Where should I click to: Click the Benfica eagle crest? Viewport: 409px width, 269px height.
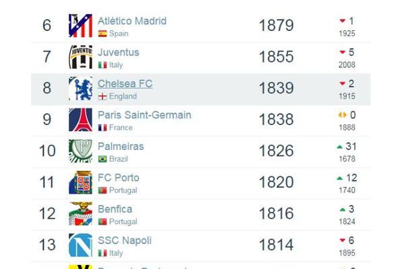80,214
